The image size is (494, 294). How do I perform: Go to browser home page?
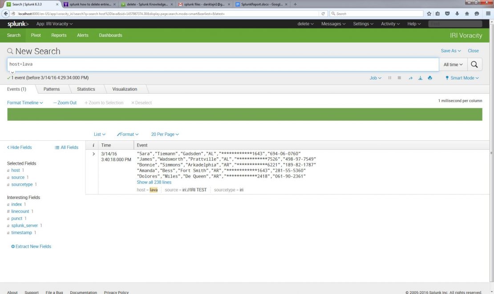point(467,13)
